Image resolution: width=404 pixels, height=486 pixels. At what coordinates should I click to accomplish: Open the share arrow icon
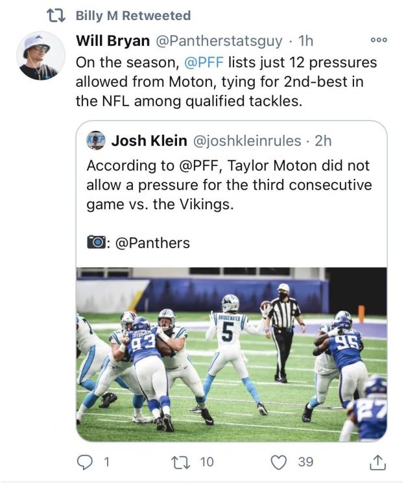(x=377, y=463)
